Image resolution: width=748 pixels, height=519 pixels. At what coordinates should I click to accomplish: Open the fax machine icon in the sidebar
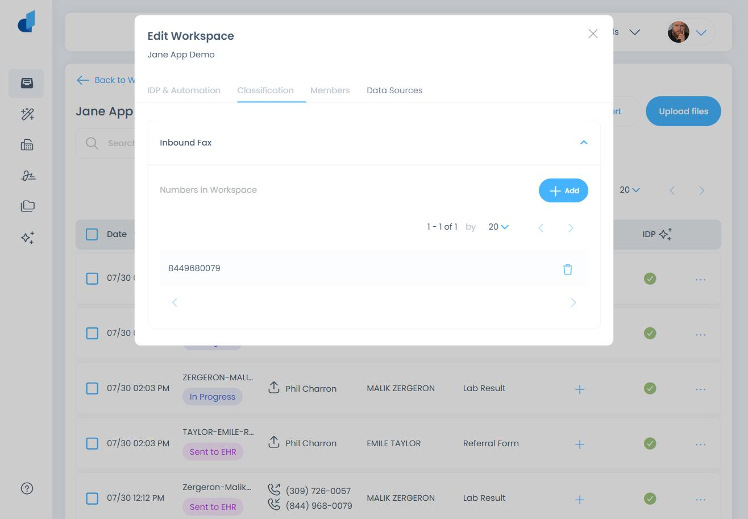[x=27, y=145]
